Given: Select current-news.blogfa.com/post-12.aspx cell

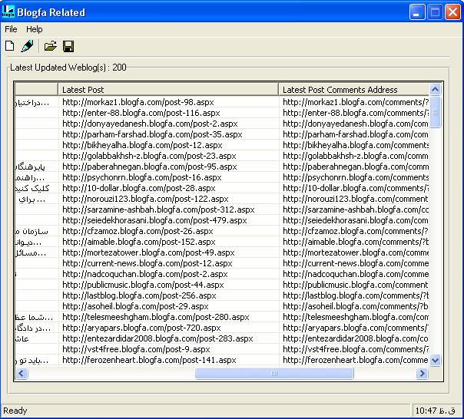Looking at the screenshot, I should pyautogui.click(x=168, y=263).
